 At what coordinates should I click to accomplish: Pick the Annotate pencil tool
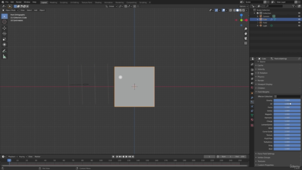(4, 51)
